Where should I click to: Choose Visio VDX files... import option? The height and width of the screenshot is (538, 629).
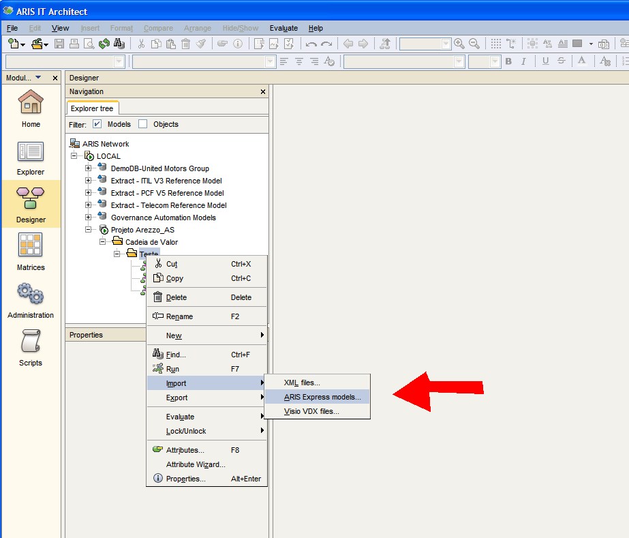pyautogui.click(x=317, y=411)
